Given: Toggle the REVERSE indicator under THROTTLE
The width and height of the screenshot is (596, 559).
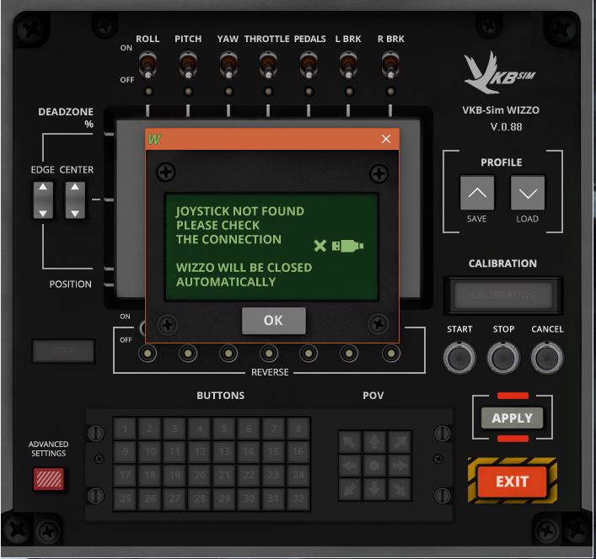Looking at the screenshot, I should click(x=268, y=354).
